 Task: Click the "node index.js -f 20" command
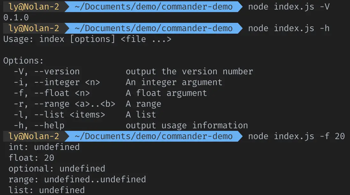pos(296,136)
